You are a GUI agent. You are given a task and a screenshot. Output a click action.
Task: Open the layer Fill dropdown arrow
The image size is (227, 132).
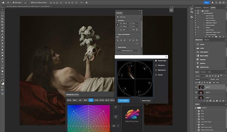(220, 82)
